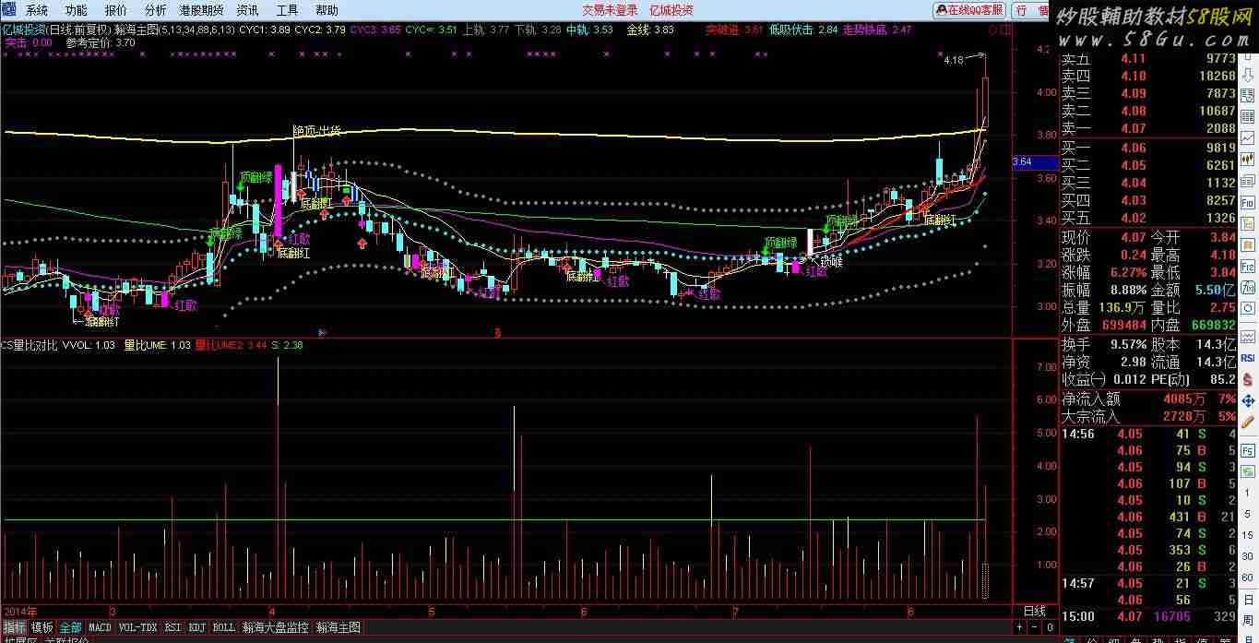The image size is (1259, 643).
Task: Click the 买一 4.06 order row
Action: [1148, 148]
